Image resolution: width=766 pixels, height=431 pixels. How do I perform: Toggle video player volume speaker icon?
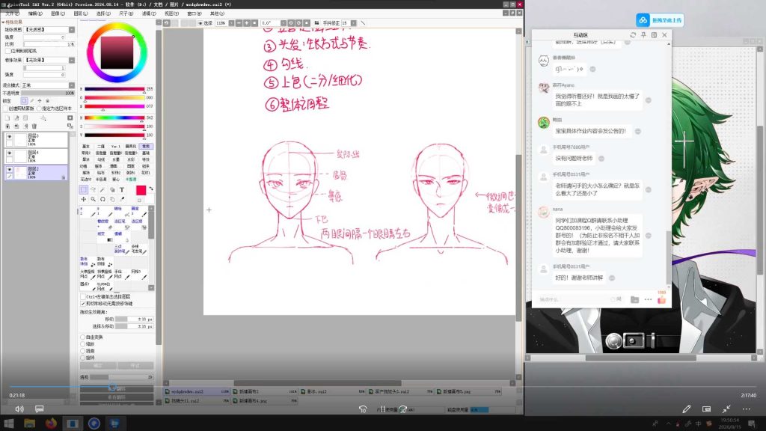[x=19, y=409]
